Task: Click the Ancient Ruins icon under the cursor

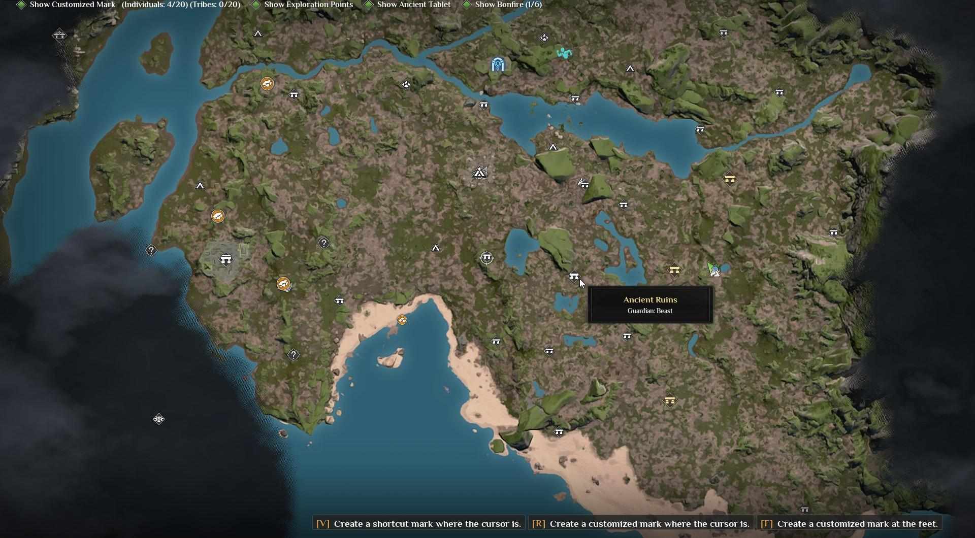Action: (x=574, y=277)
